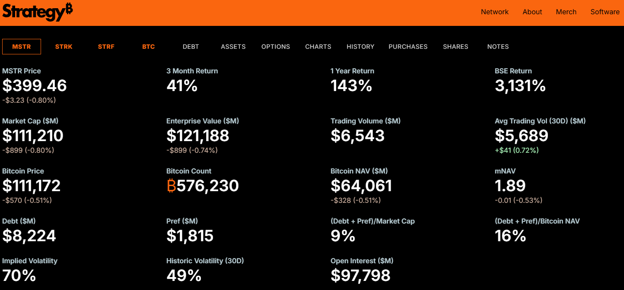Switch to the OPTIONS tab
The height and width of the screenshot is (290, 624).
point(276,47)
